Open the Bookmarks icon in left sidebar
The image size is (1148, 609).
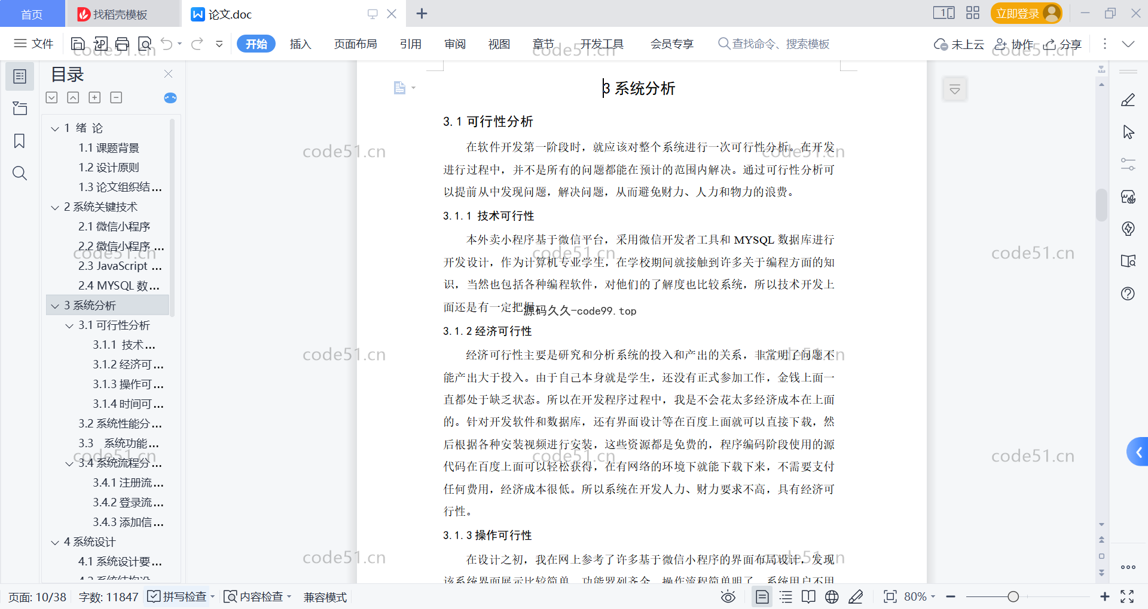point(20,141)
